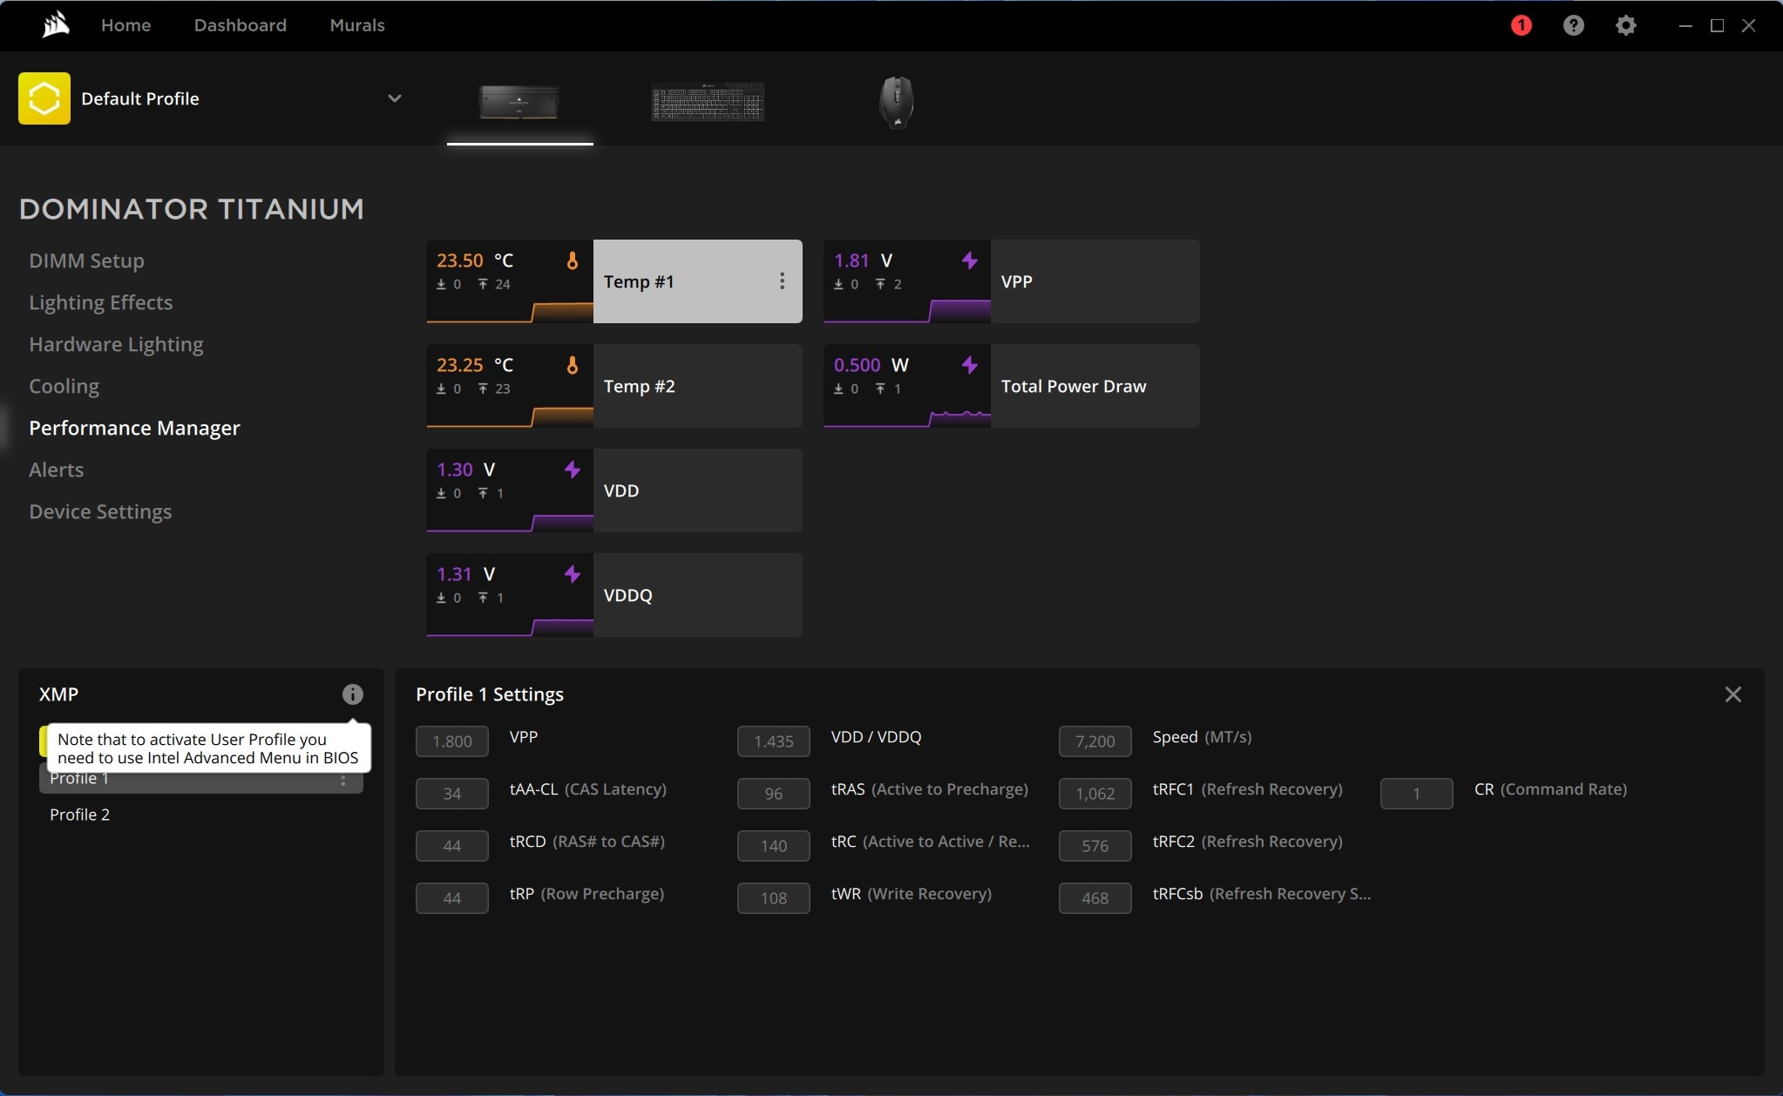Click the lightning bolt icon on VDD

(573, 470)
